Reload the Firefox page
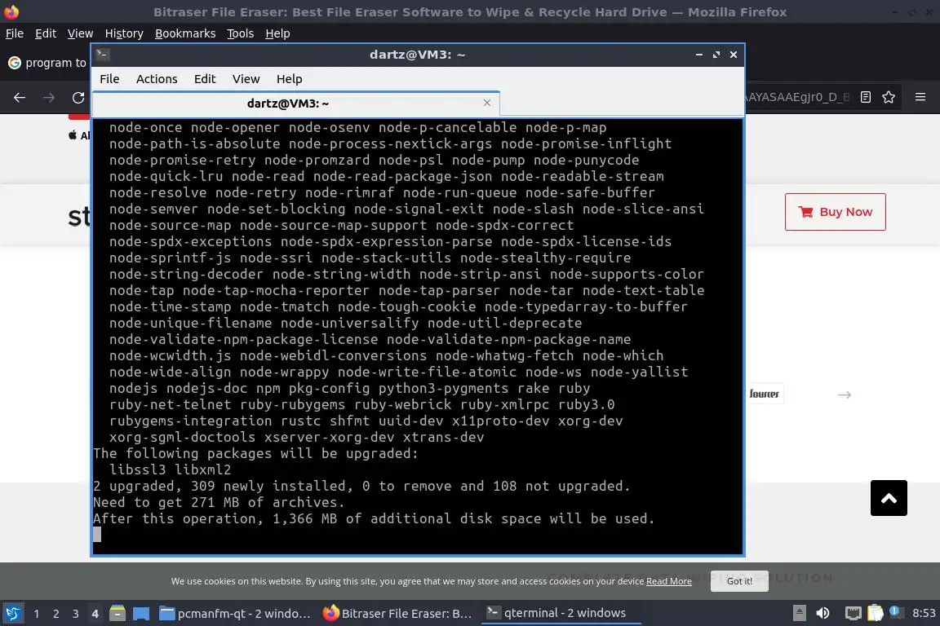Viewport: 940px width, 626px height. click(78, 97)
